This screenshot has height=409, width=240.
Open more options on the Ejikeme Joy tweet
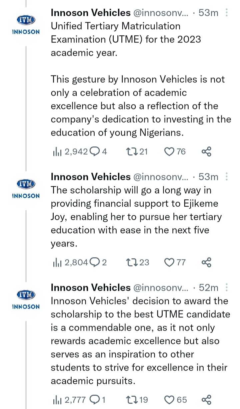[x=227, y=177]
